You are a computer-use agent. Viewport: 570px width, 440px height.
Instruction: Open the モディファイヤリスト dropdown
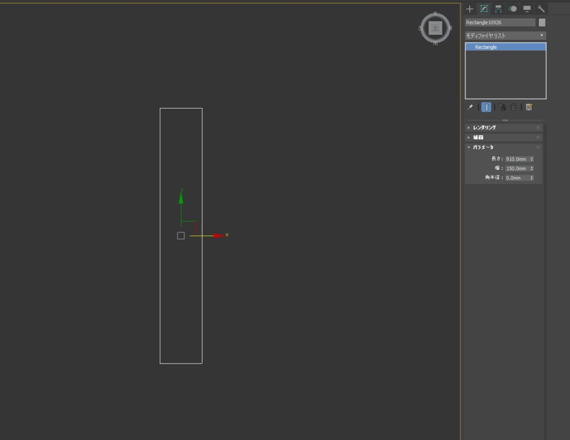[x=505, y=36]
